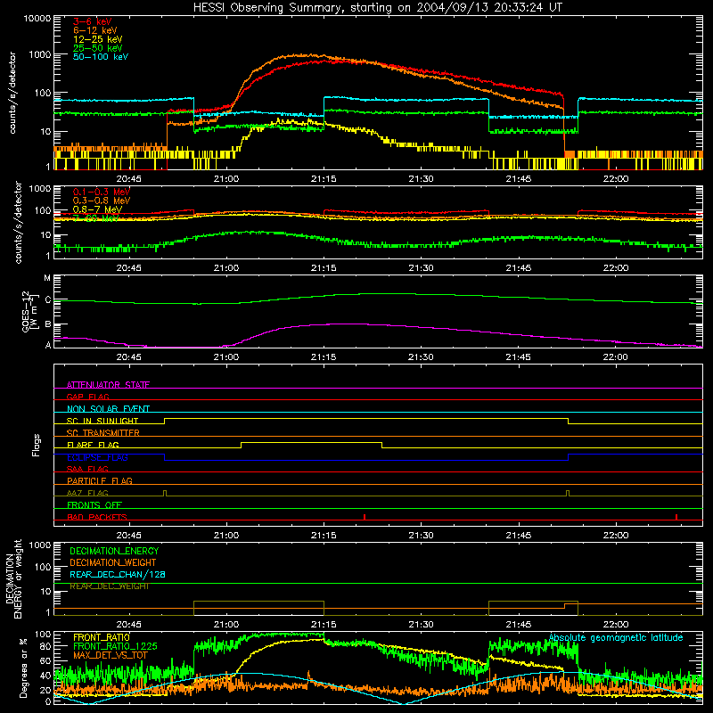
Task: Select the FRONTS_OFF flag label
Action: pyautogui.click(x=94, y=504)
